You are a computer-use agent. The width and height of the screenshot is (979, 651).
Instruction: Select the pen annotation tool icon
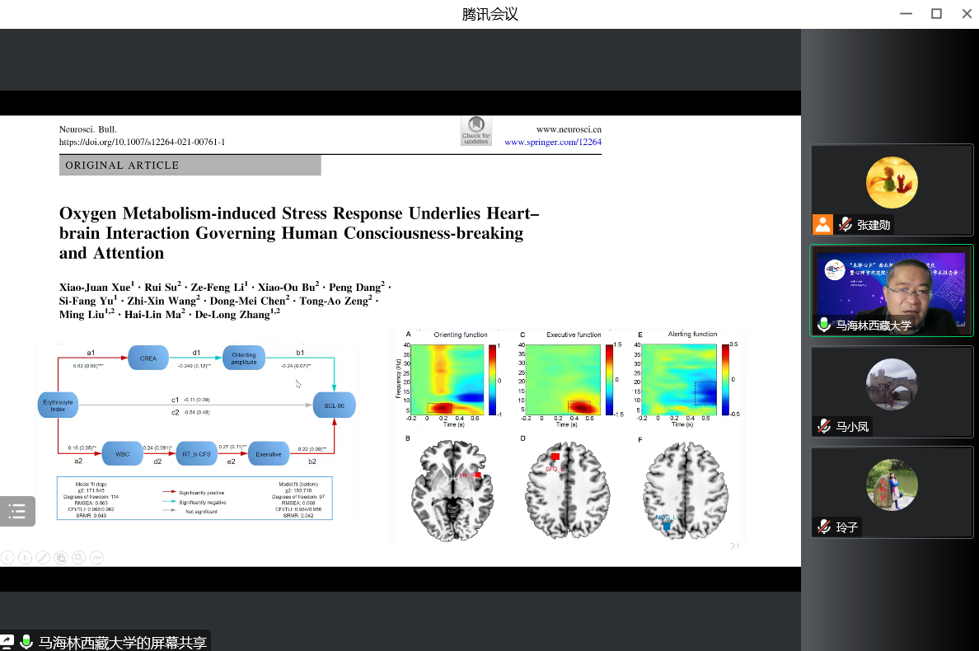click(x=43, y=558)
